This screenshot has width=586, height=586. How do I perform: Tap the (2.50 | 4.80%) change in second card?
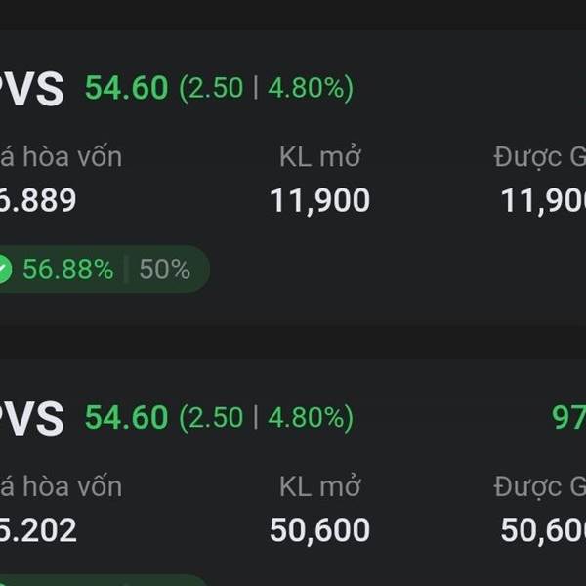266,418
